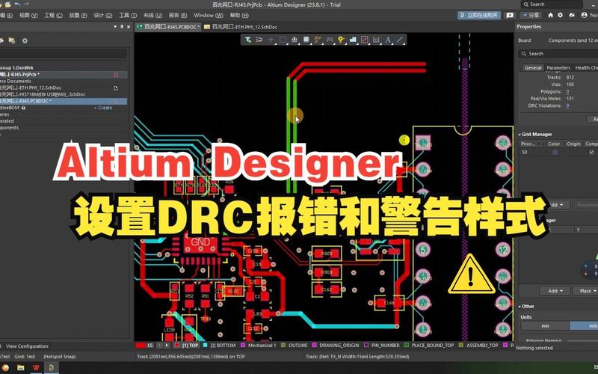Image resolution: width=598 pixels, height=374 pixels.
Task: Select the OUTLINE layer tab
Action: click(x=294, y=346)
